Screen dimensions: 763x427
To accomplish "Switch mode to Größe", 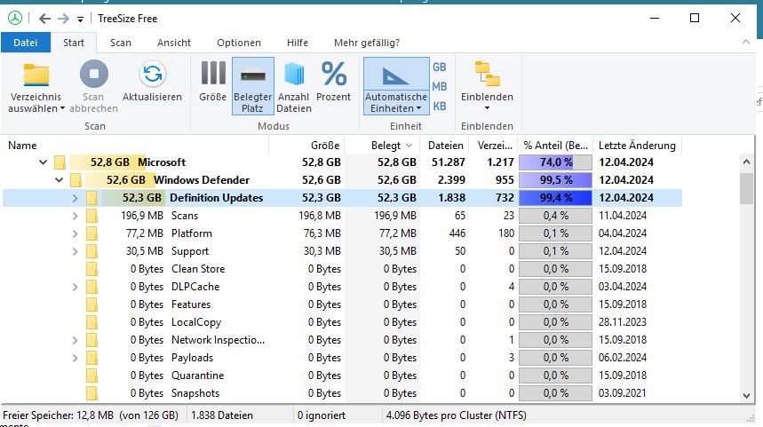I will pyautogui.click(x=212, y=82).
